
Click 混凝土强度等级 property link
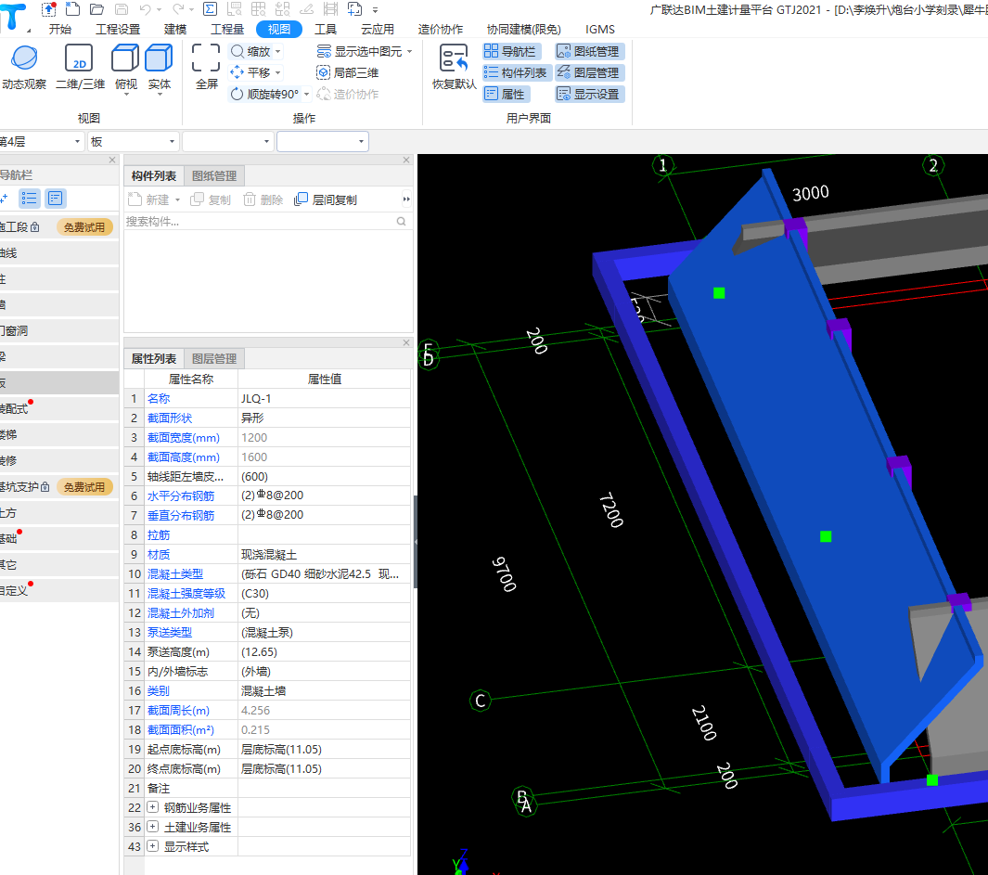click(186, 594)
